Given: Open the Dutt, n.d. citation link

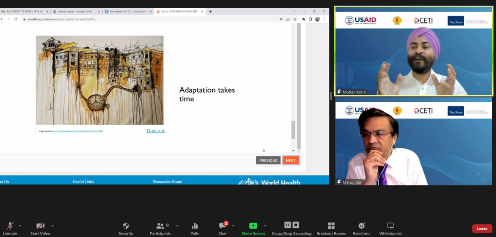Looking at the screenshot, I should click(155, 131).
